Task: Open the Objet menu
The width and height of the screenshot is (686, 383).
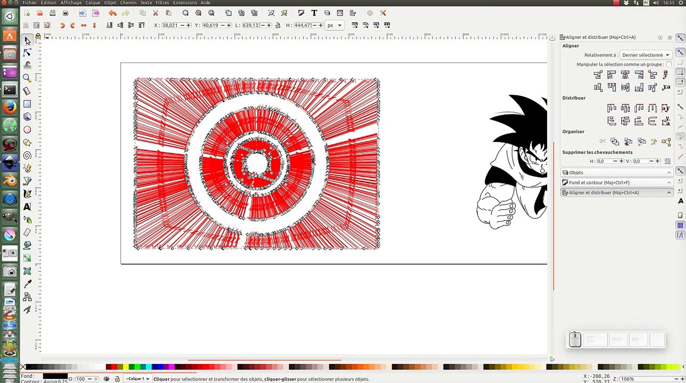Action: pyautogui.click(x=110, y=3)
